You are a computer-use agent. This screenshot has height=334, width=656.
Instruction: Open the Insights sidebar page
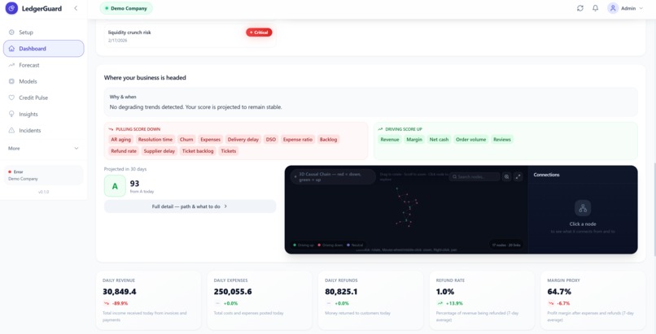coord(43,114)
